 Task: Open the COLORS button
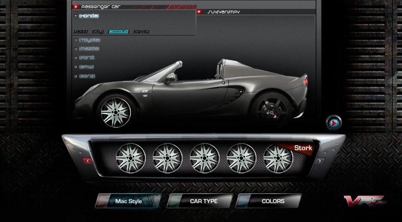click(x=268, y=201)
